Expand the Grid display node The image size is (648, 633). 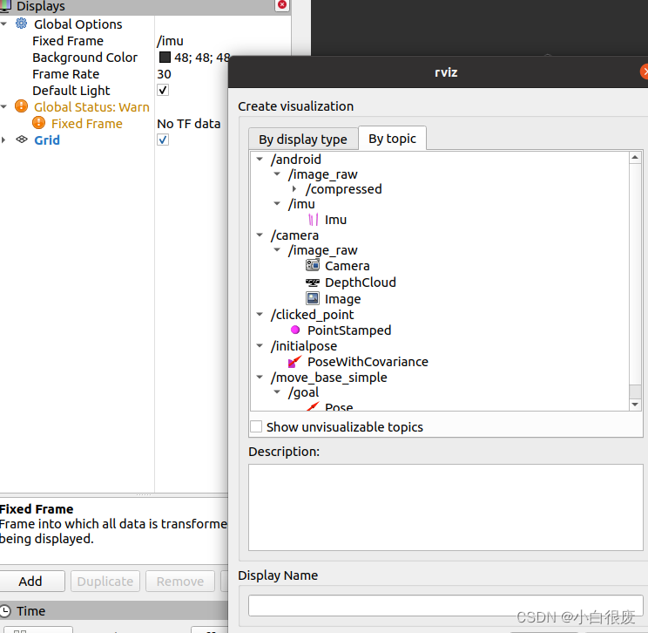(x=3, y=140)
